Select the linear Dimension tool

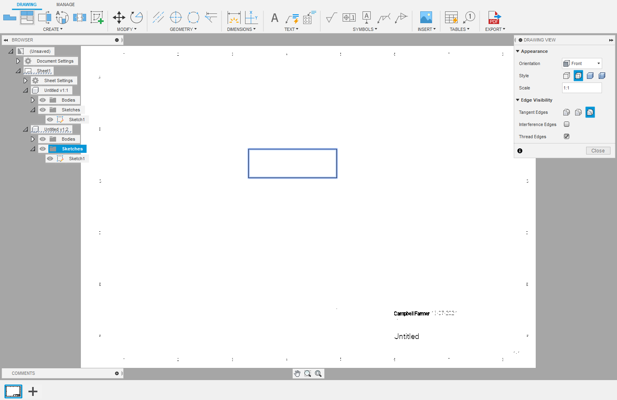[x=234, y=17]
